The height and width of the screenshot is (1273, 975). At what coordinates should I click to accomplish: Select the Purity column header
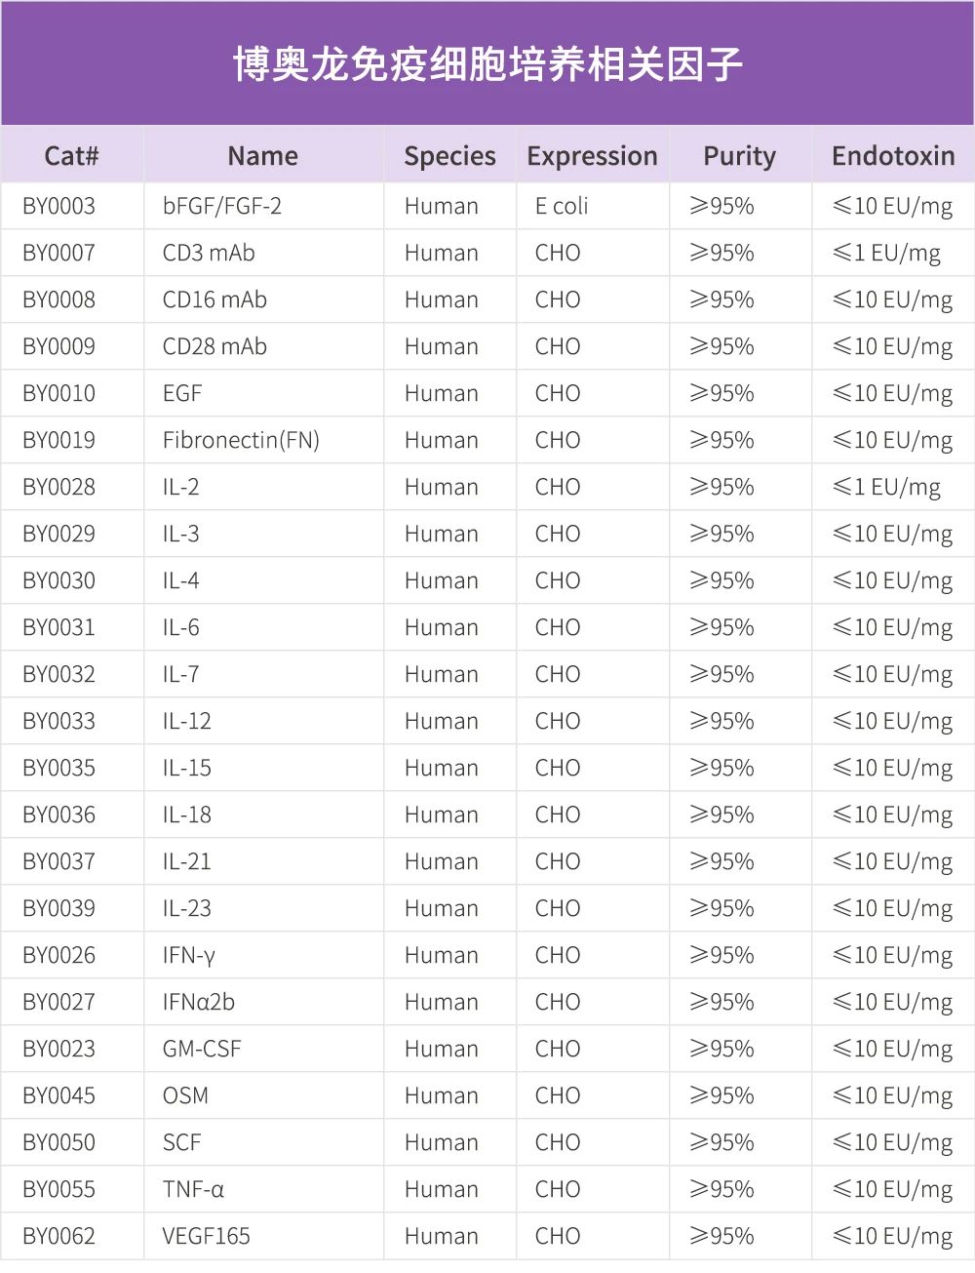739,156
